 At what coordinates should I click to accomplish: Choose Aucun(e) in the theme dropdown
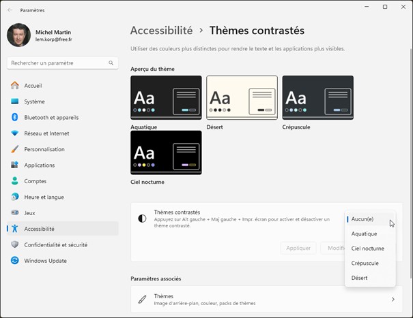pyautogui.click(x=362, y=219)
